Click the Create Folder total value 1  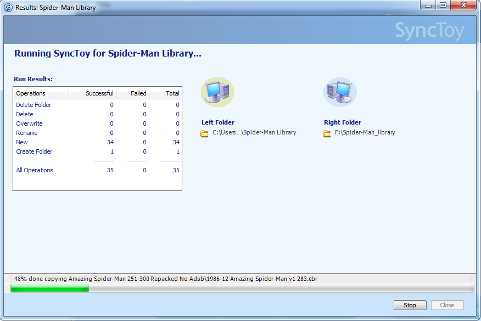pyautogui.click(x=178, y=151)
